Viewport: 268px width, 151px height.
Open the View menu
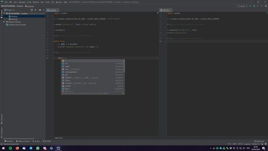pos(15,2)
